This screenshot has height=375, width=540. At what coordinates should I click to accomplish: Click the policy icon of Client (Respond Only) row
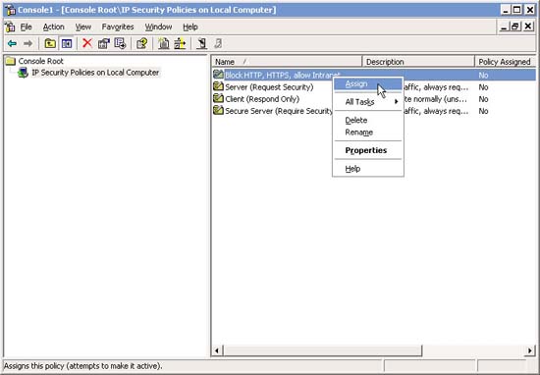pos(218,98)
